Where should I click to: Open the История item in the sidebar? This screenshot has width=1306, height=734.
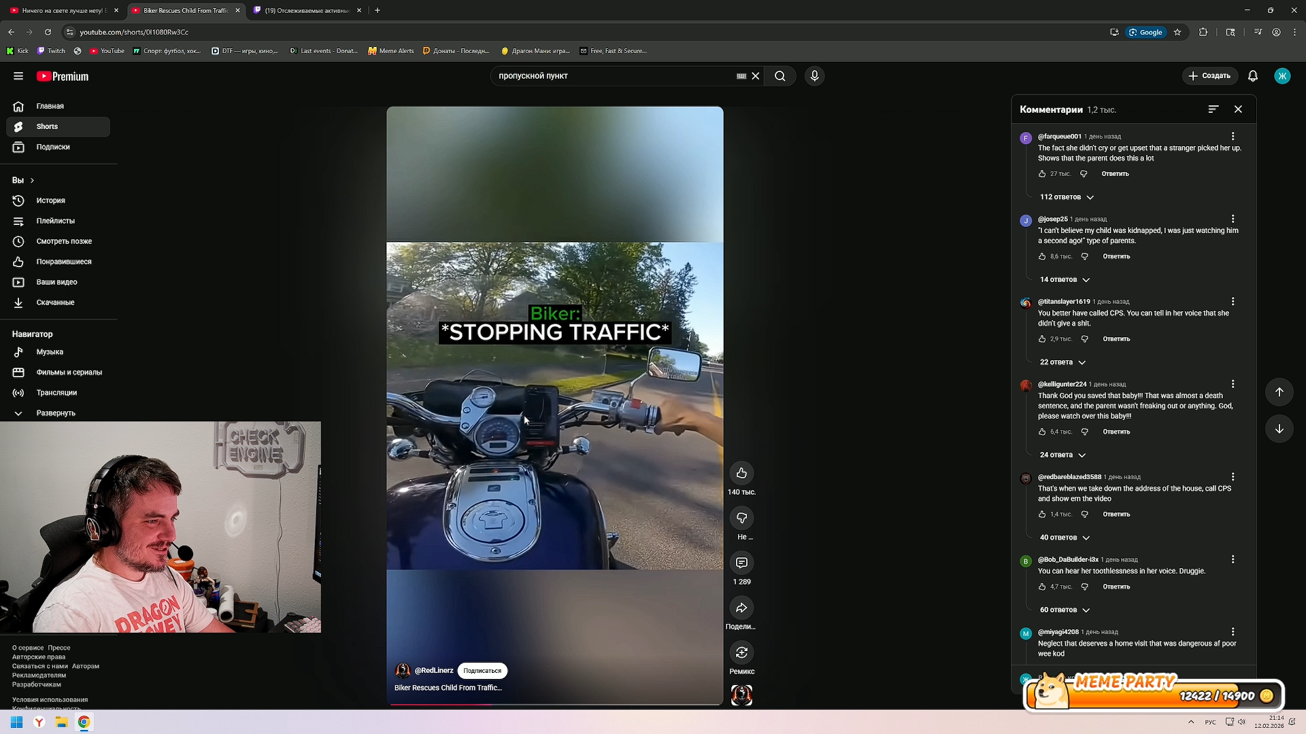coord(50,200)
